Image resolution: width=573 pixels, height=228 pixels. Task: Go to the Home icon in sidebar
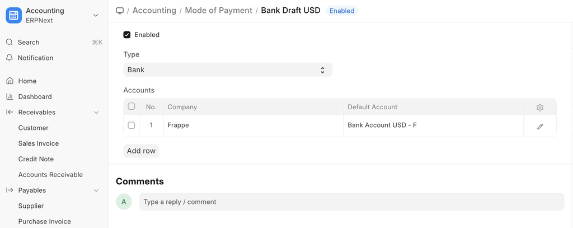tap(10, 81)
